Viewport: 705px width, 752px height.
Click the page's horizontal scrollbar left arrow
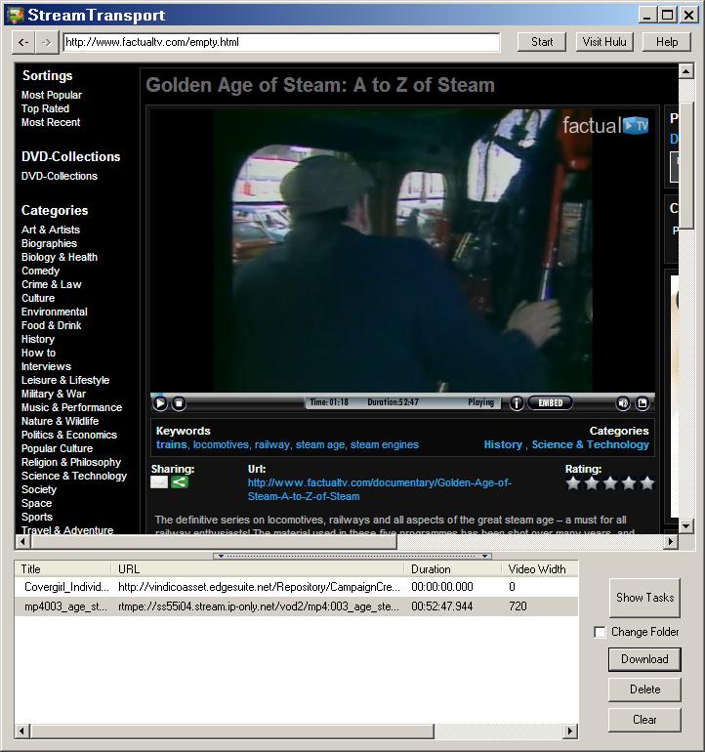[22, 542]
